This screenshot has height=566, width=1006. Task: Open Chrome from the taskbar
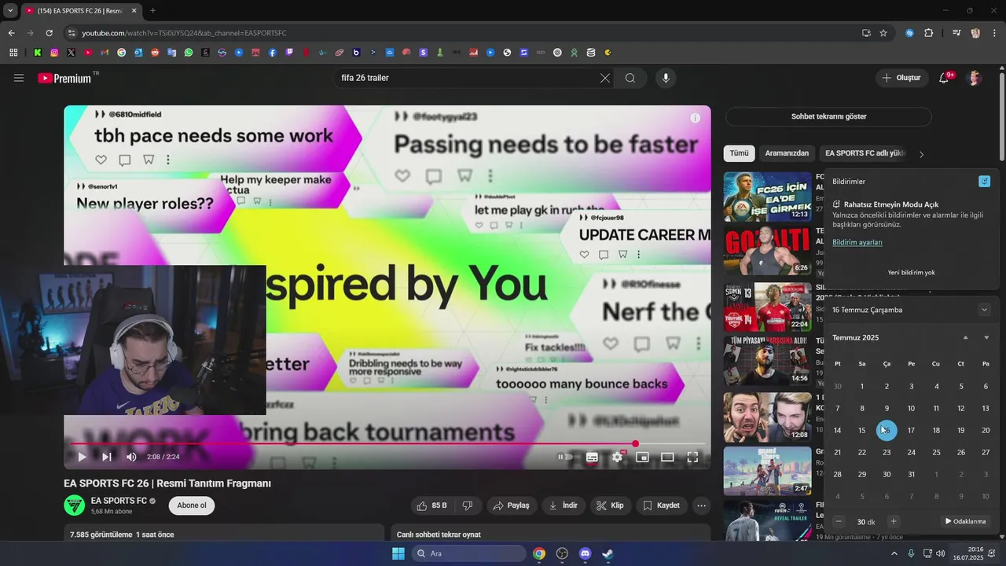tap(539, 553)
